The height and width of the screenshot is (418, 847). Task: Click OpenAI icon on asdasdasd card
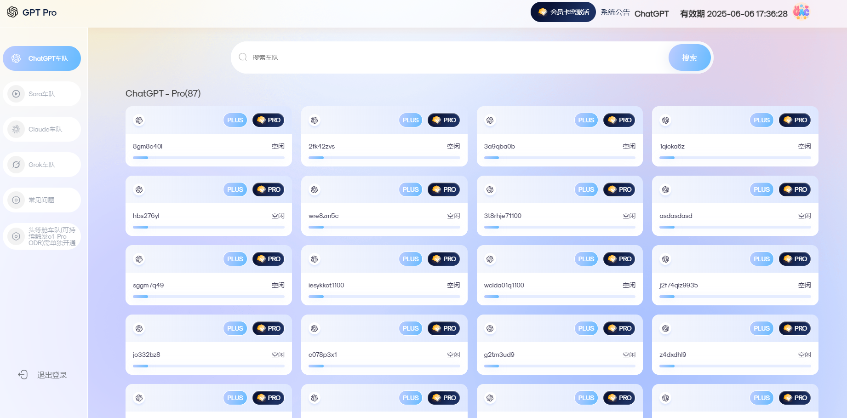tap(665, 189)
